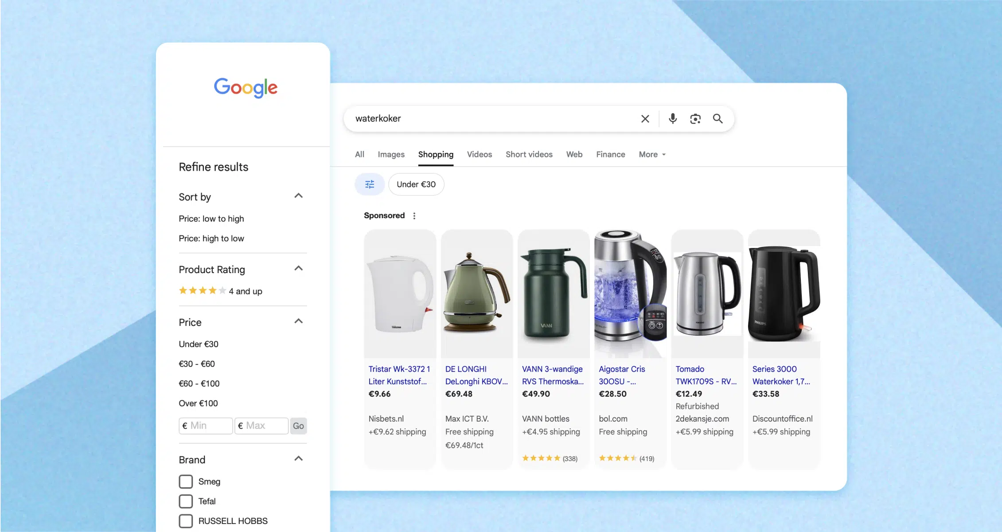
Task: Open the More tab dropdown
Action: tap(651, 154)
